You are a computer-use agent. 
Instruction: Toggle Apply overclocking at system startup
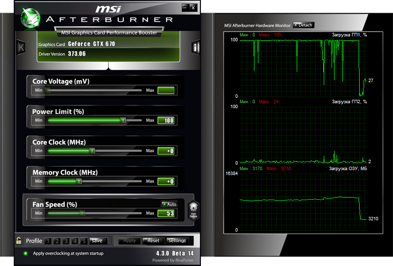(x=26, y=253)
